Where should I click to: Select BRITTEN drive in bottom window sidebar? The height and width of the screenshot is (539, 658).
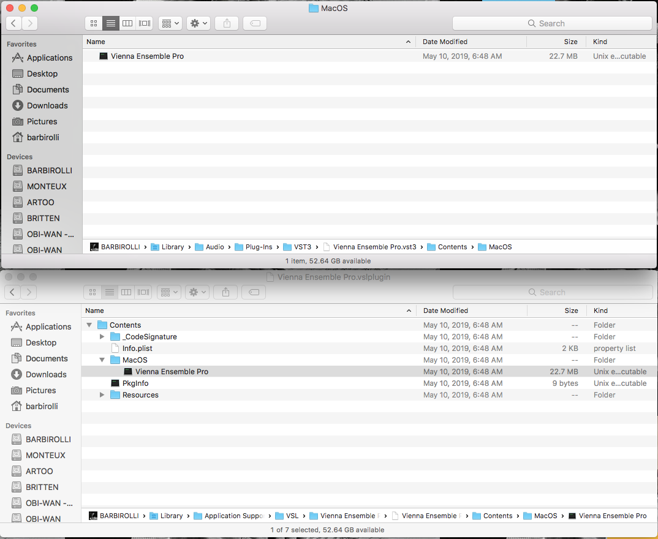coord(35,488)
